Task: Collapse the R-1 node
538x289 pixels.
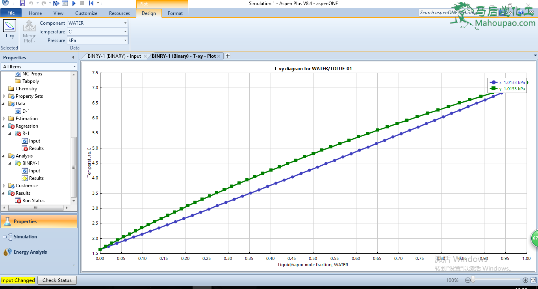Action: (11, 134)
